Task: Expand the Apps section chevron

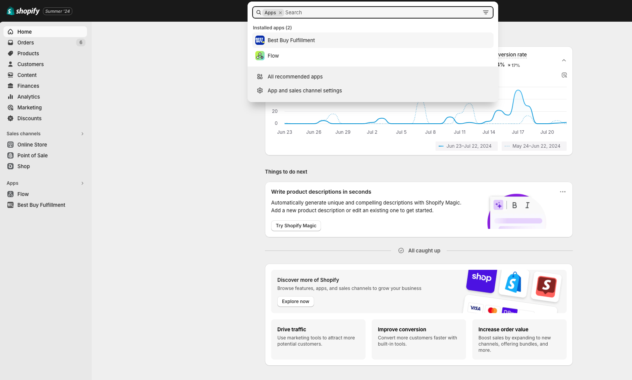Action: pyautogui.click(x=82, y=183)
